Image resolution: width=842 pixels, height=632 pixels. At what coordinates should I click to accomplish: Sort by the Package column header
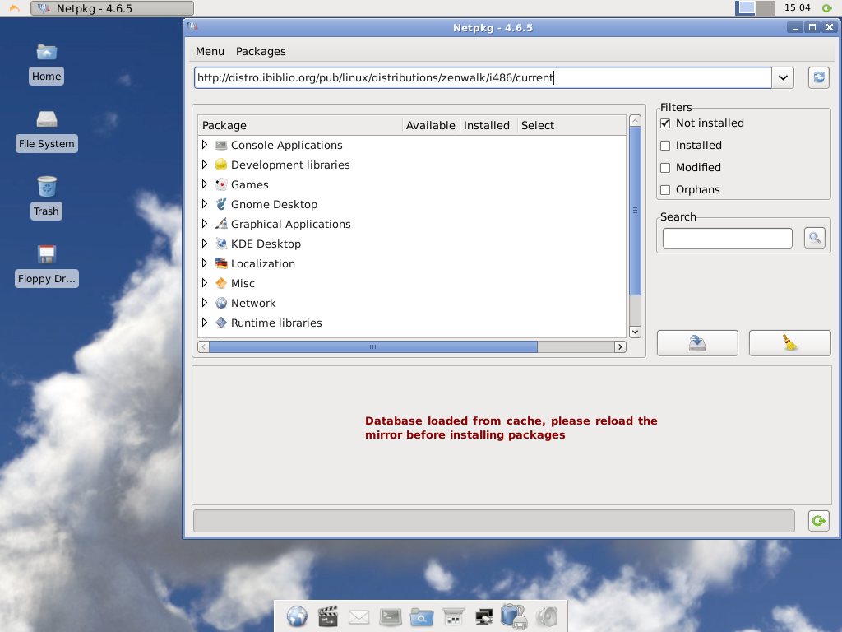coord(299,125)
